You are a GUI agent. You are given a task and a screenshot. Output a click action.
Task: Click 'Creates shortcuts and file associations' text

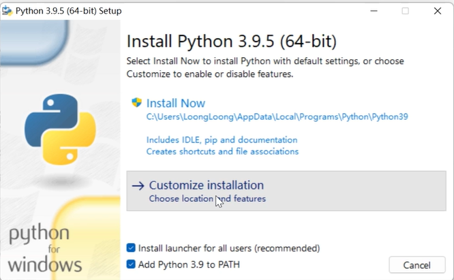222,151
